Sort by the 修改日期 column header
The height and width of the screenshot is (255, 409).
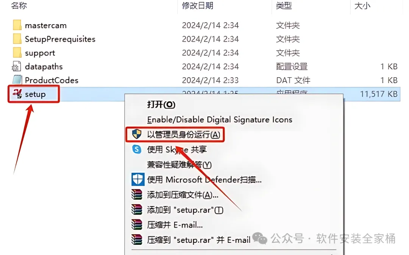click(x=197, y=5)
